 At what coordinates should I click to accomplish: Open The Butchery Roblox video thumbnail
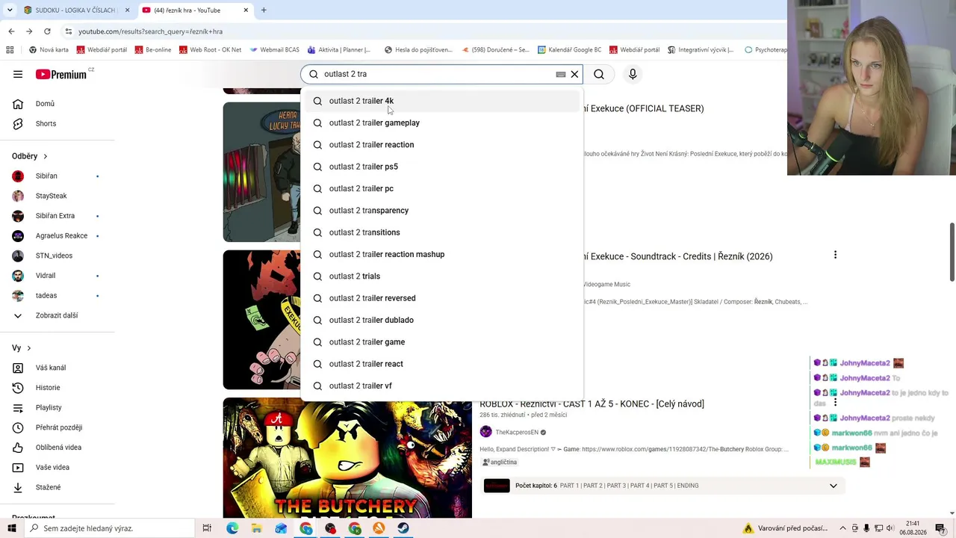[347, 457]
